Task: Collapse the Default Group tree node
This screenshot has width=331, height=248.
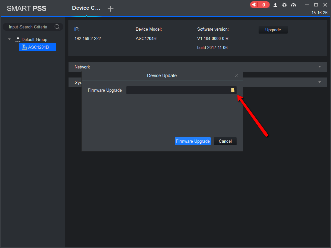Action: coord(9,39)
